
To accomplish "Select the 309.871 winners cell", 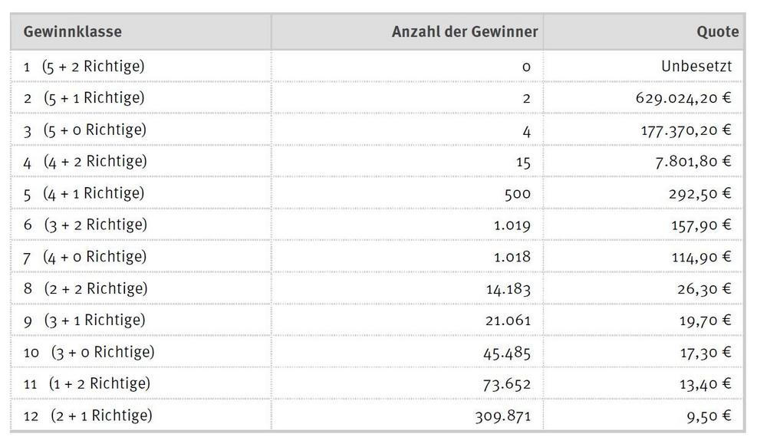I will click(x=503, y=416).
